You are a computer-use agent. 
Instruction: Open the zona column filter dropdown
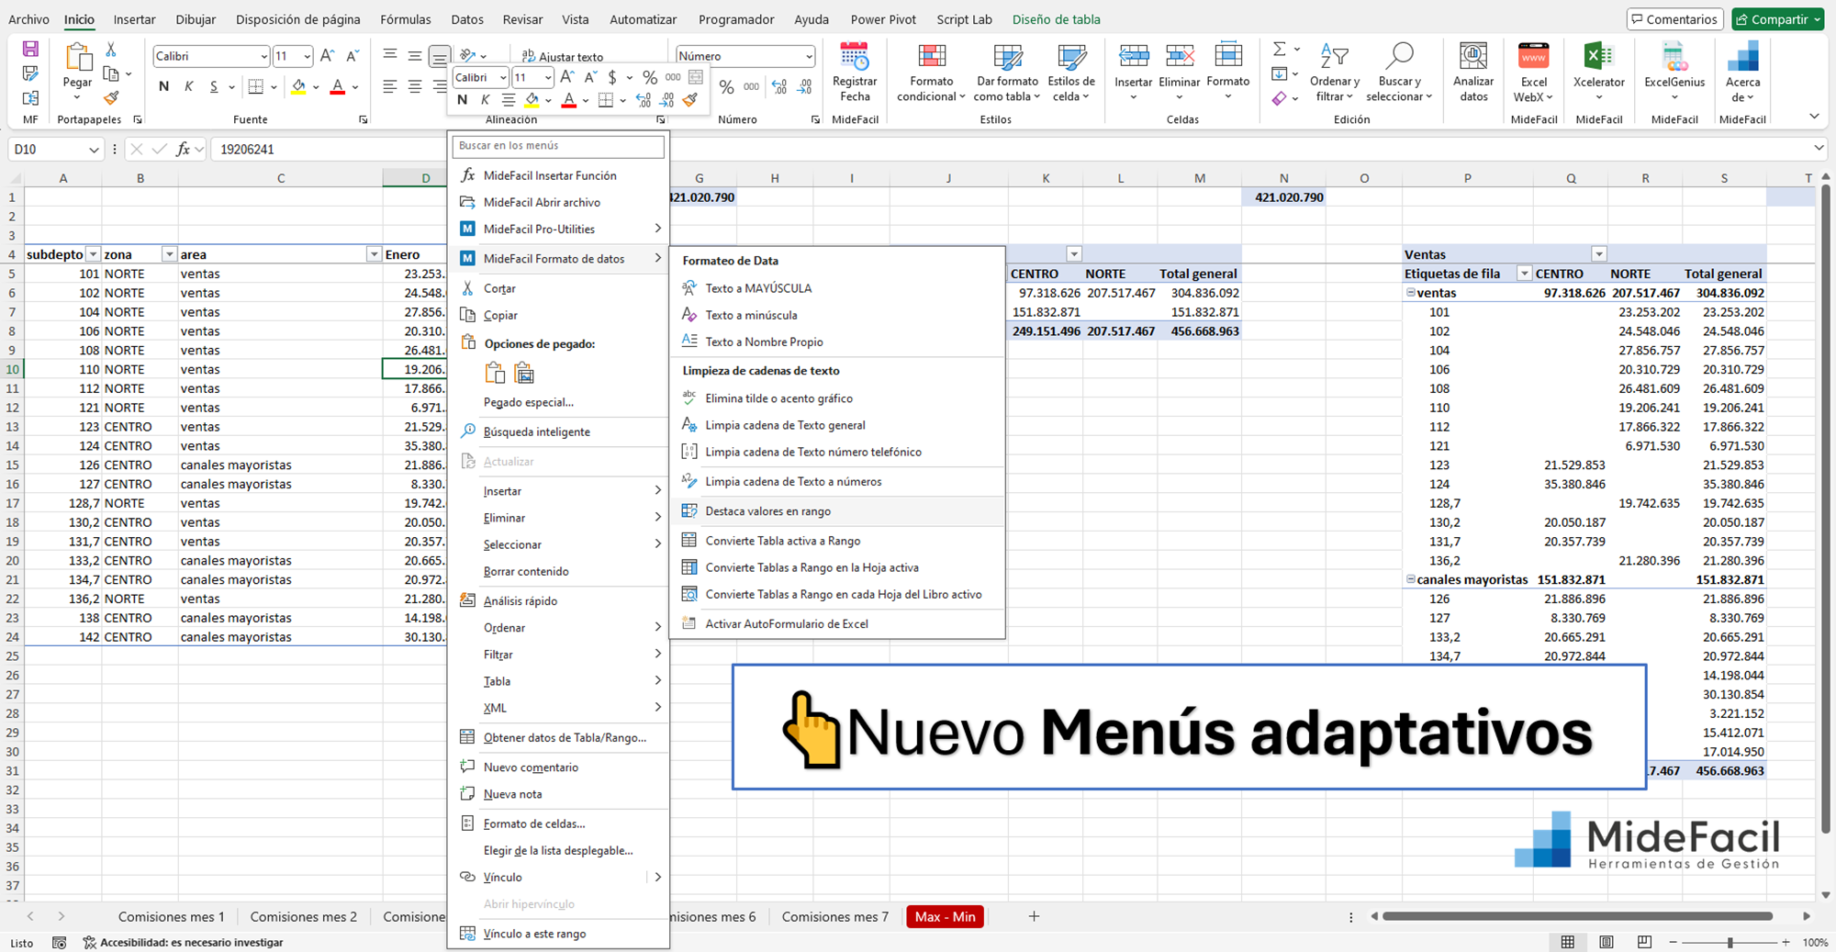tap(169, 254)
